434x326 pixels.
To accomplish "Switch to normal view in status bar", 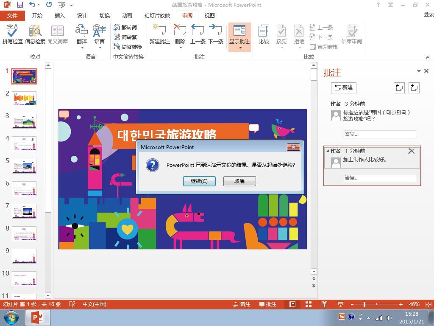I will 292,304.
